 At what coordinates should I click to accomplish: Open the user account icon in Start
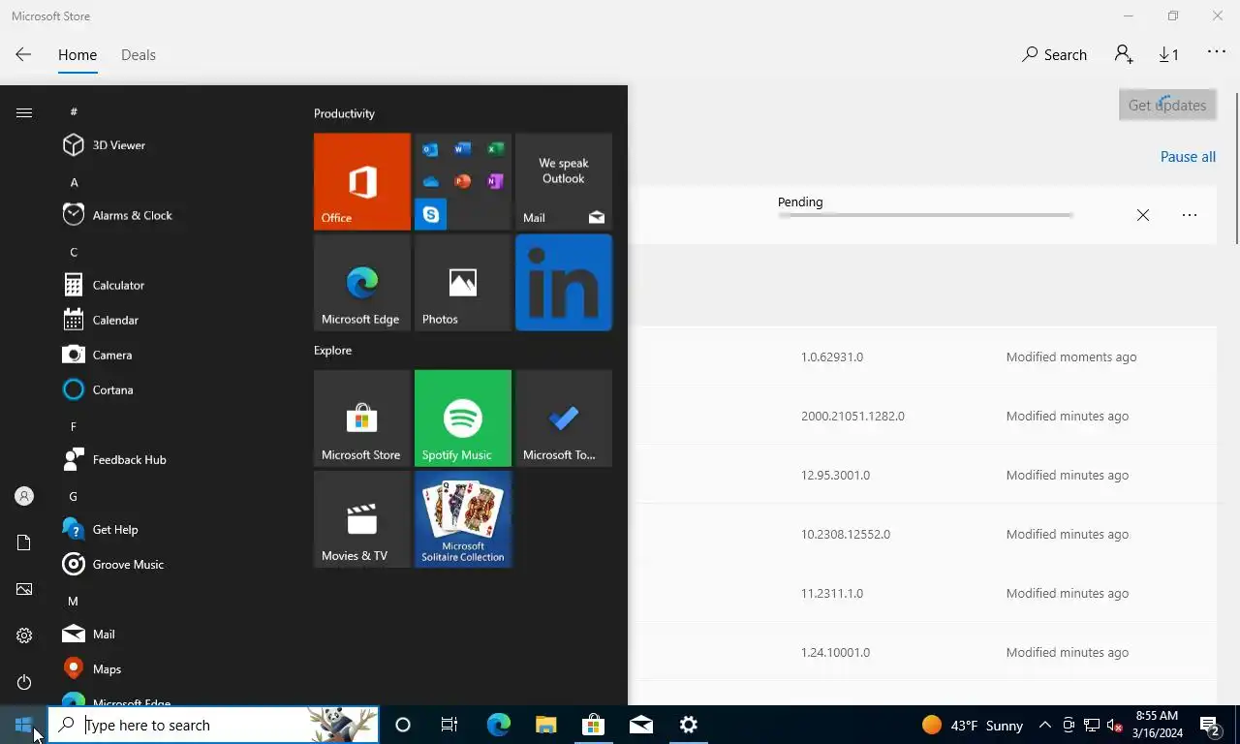tap(24, 496)
